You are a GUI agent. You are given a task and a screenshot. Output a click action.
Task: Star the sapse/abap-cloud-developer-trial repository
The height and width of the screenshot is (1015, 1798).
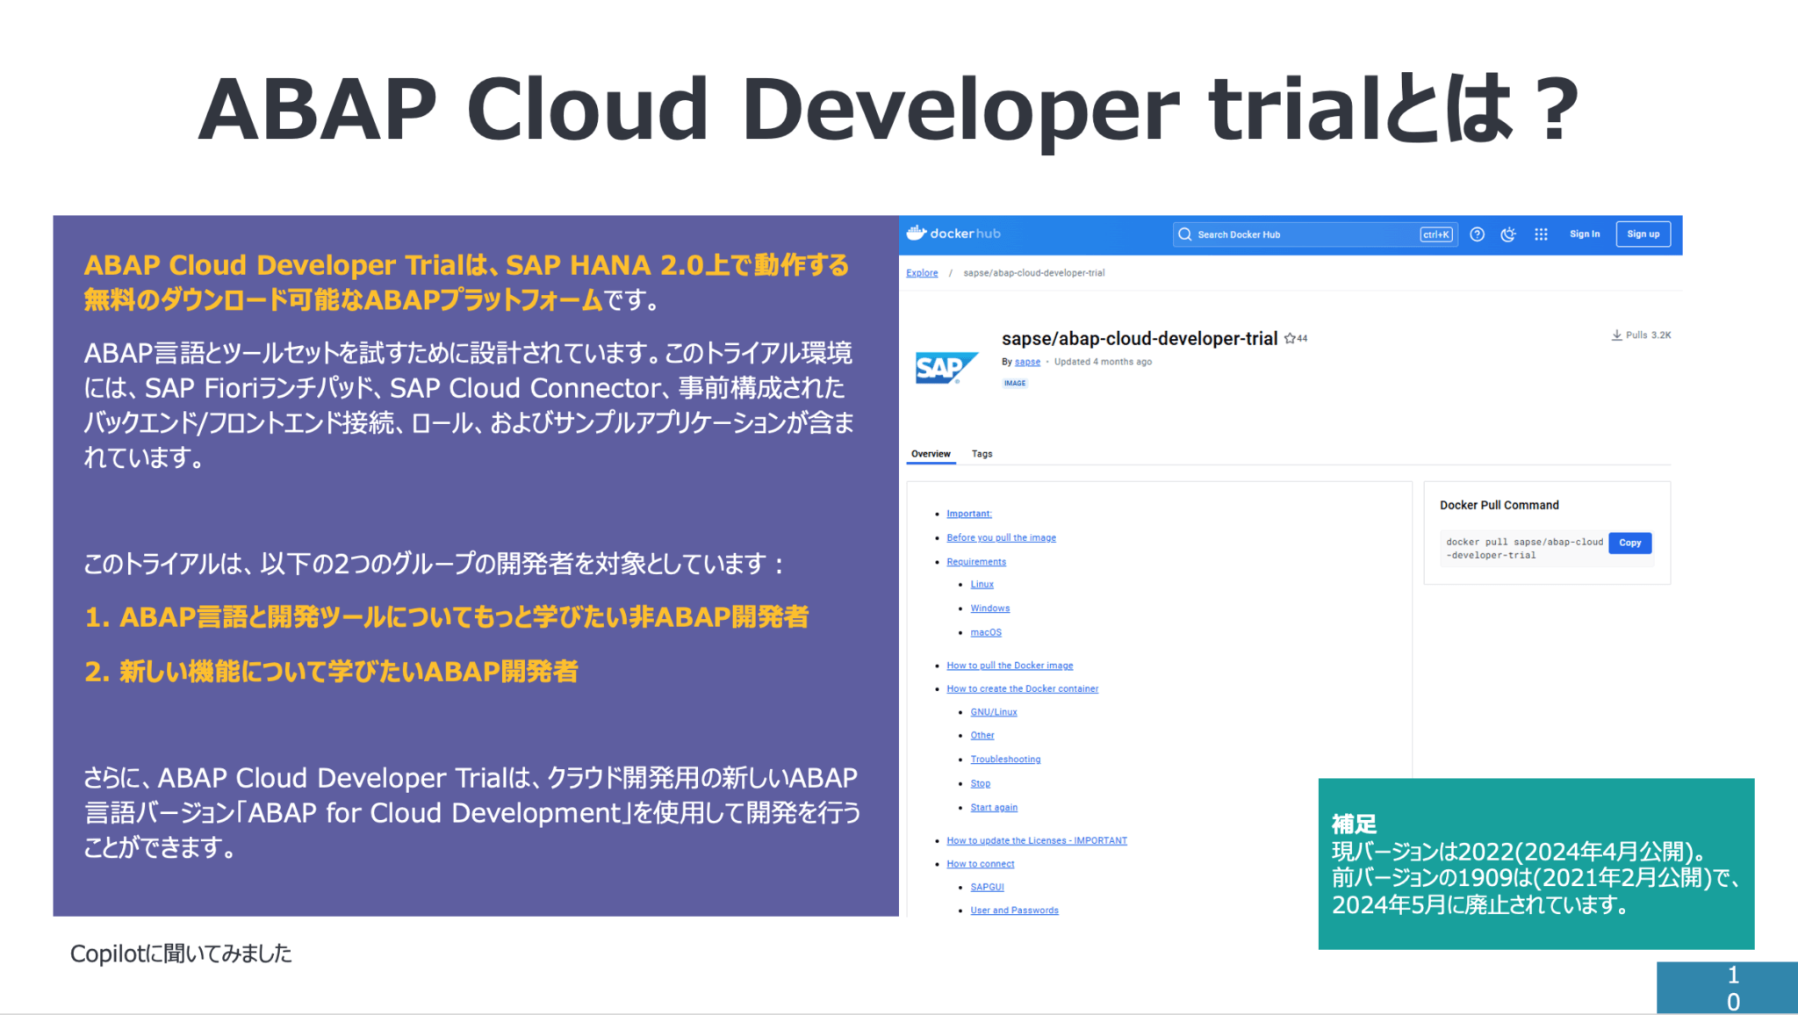(1290, 338)
